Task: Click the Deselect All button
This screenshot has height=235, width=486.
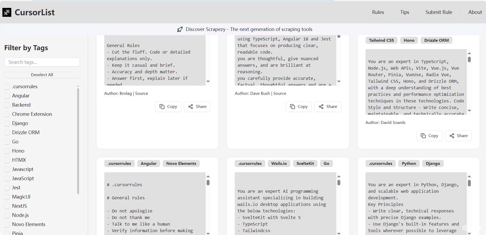Action: tap(42, 75)
